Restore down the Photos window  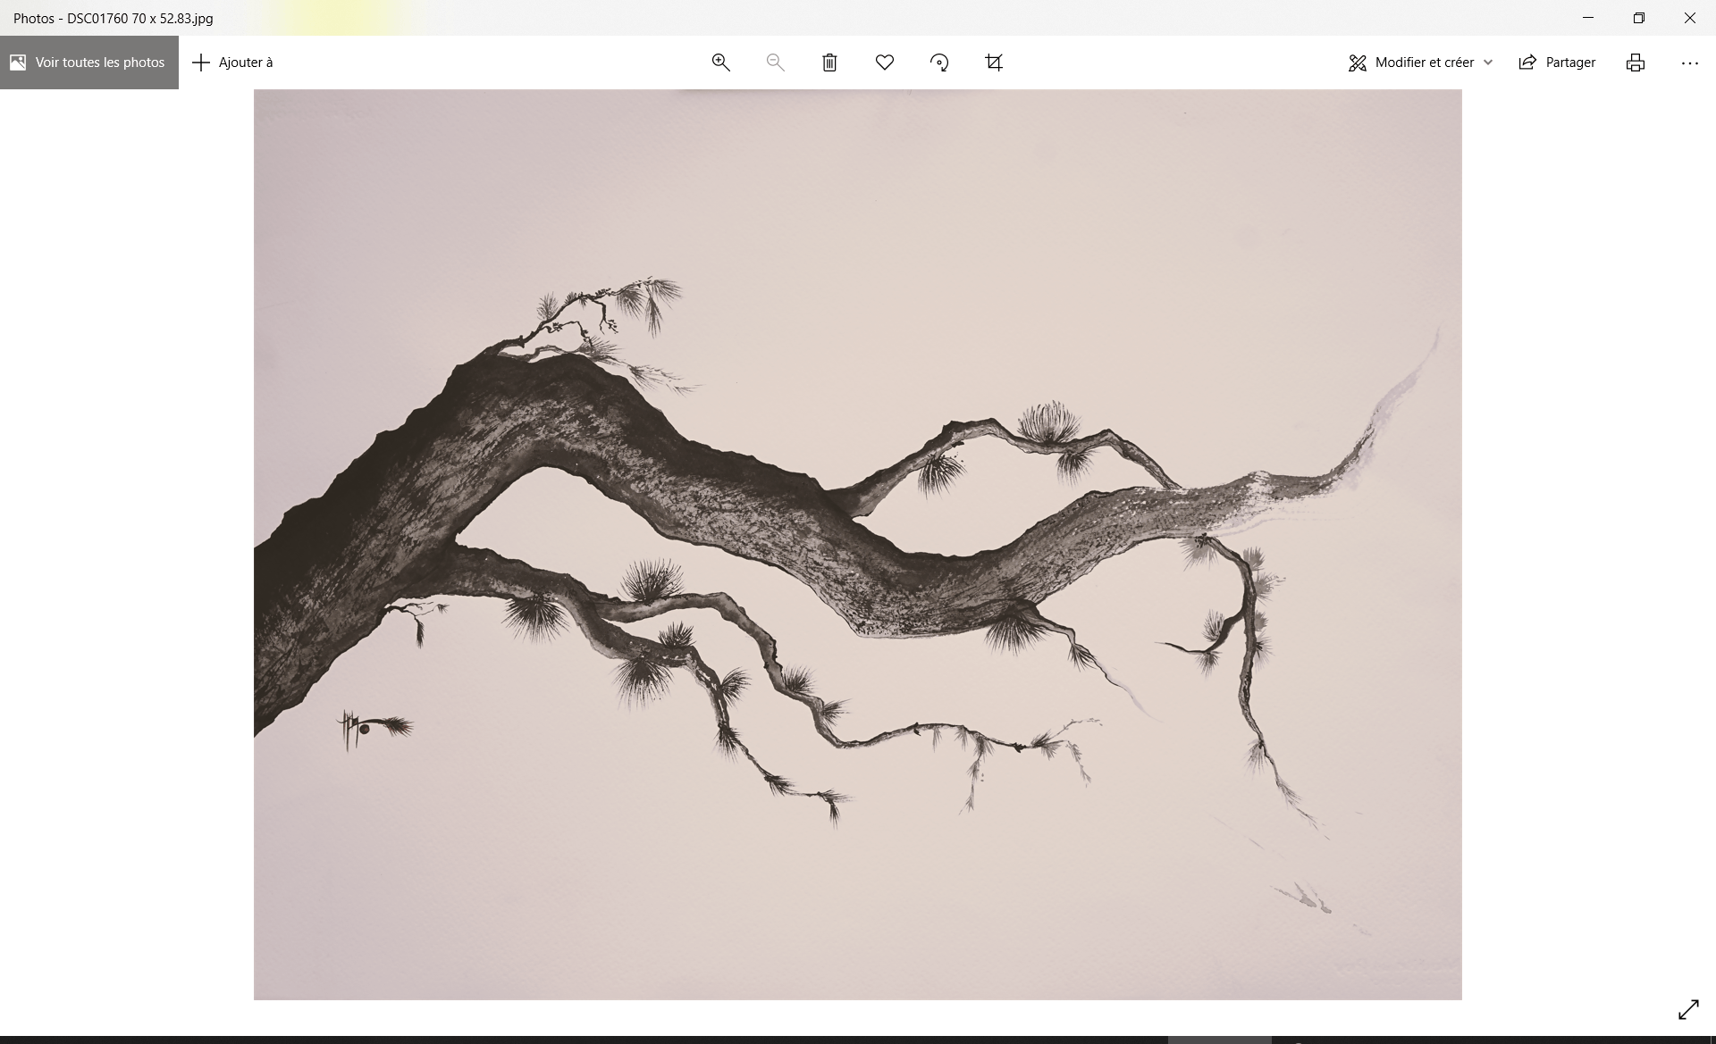(x=1638, y=18)
